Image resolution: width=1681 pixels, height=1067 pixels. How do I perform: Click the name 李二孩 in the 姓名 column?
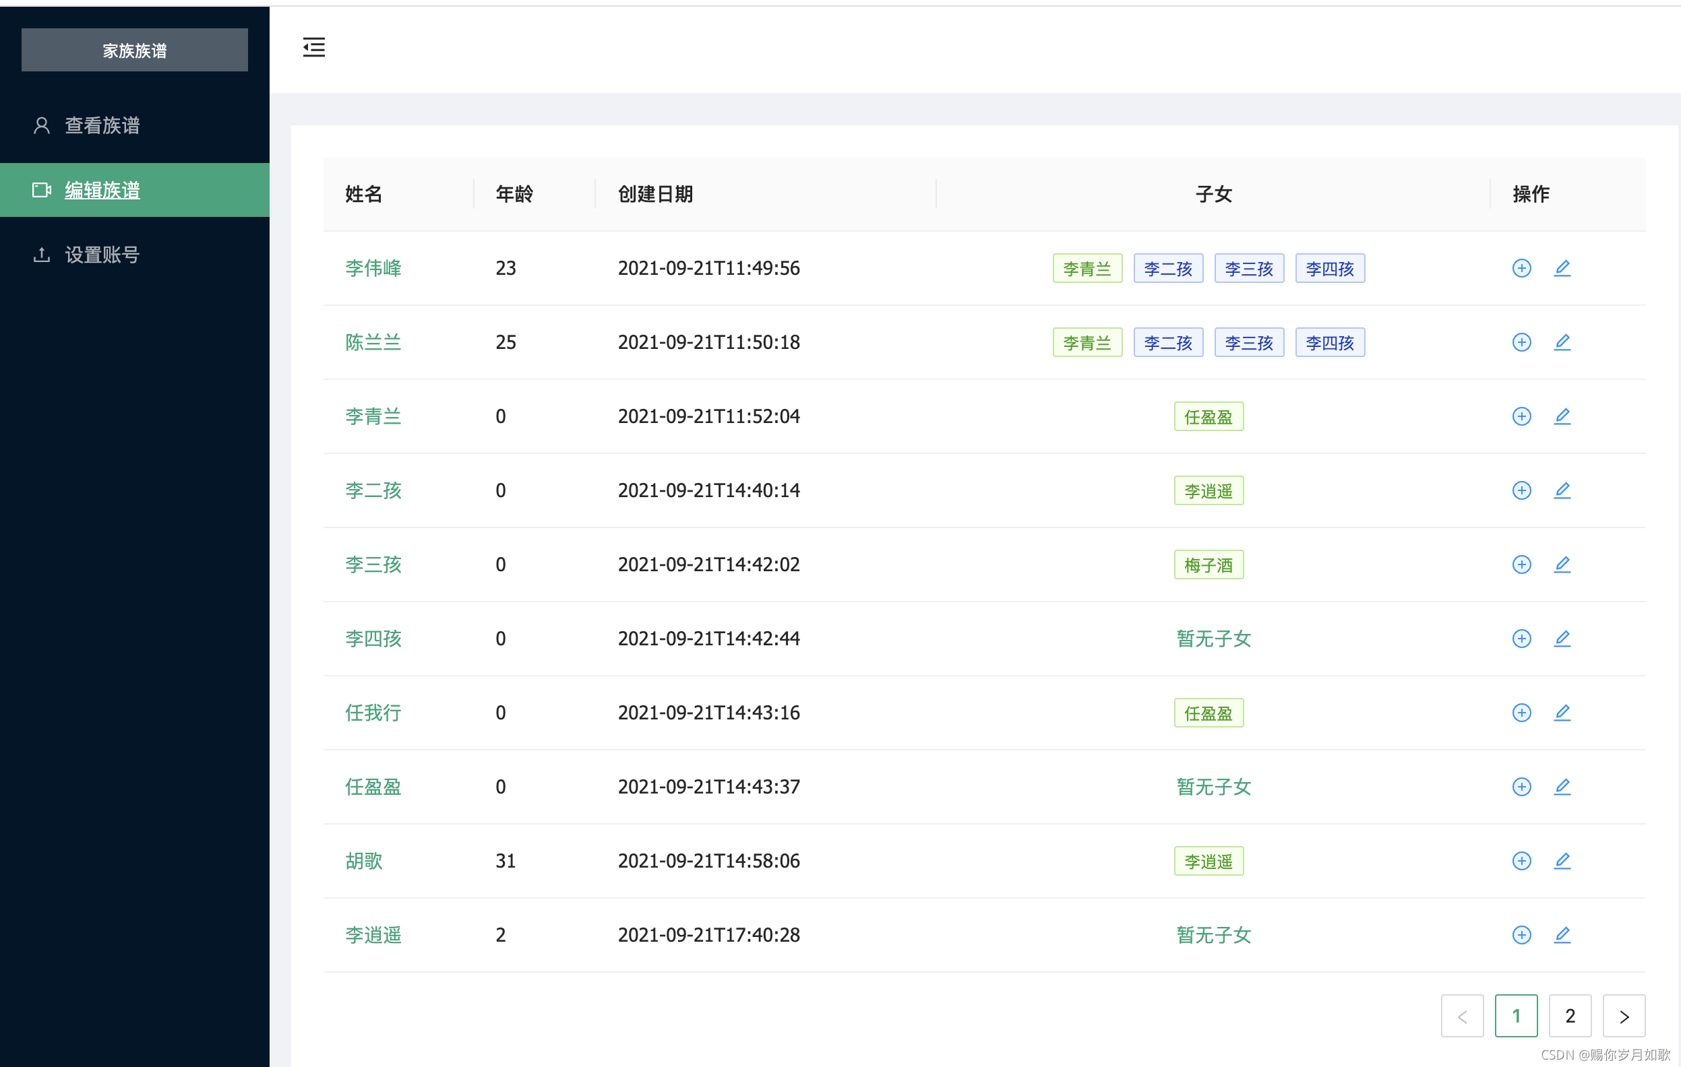[373, 490]
